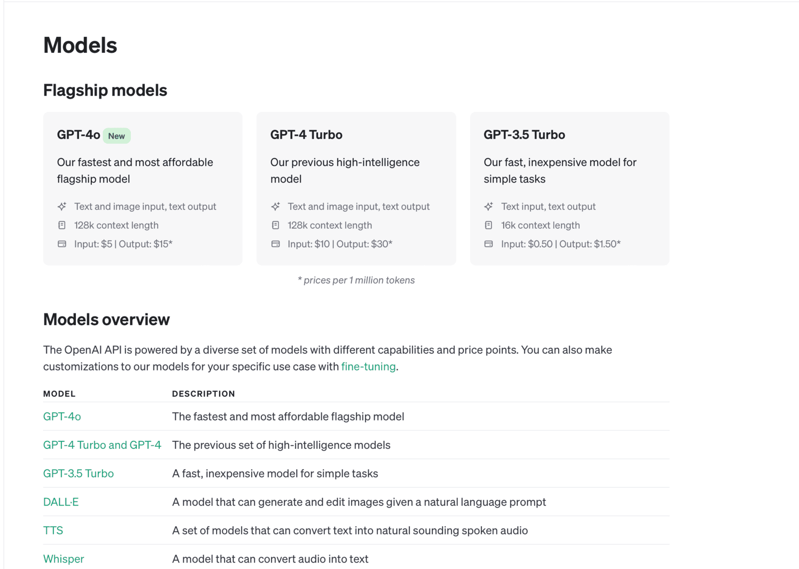Open the GPT-4o model link in table
Viewport: 799px width, 569px height.
click(x=62, y=416)
